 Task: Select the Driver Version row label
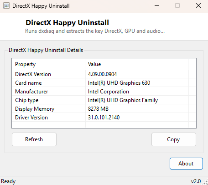[31, 118]
